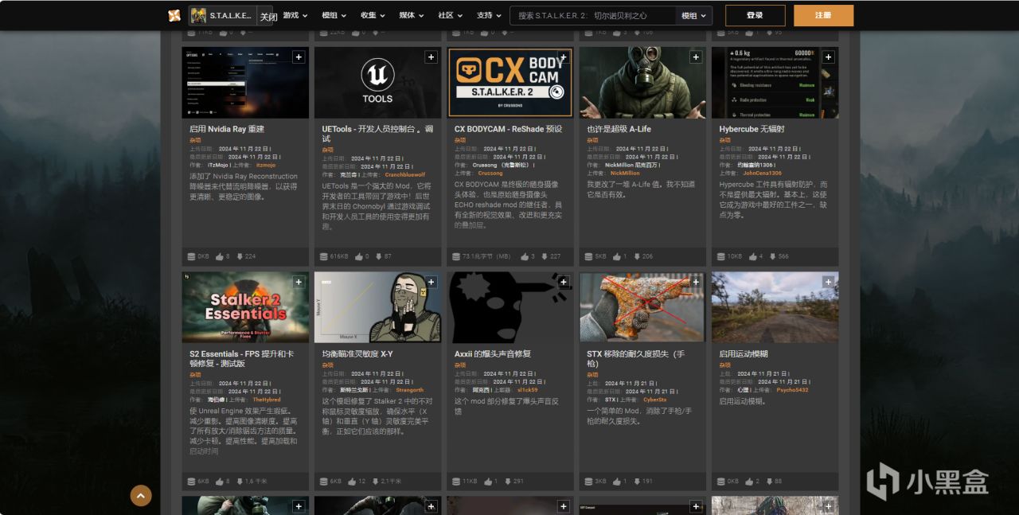Click plus icon on UETools mod card

pyautogui.click(x=431, y=57)
